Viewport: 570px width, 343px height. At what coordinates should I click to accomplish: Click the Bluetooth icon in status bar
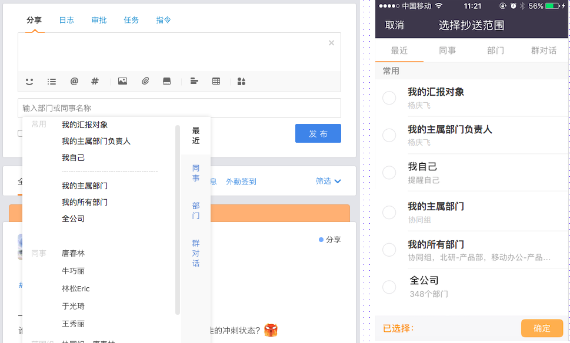(522, 6)
